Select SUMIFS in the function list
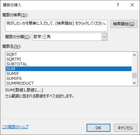 [x=69, y=79]
